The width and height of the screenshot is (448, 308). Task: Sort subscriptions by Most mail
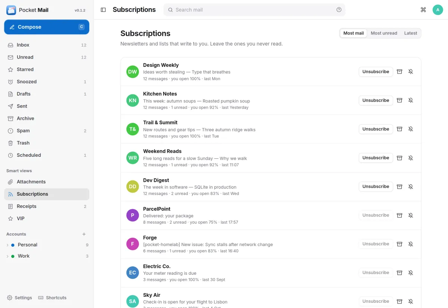point(354,33)
